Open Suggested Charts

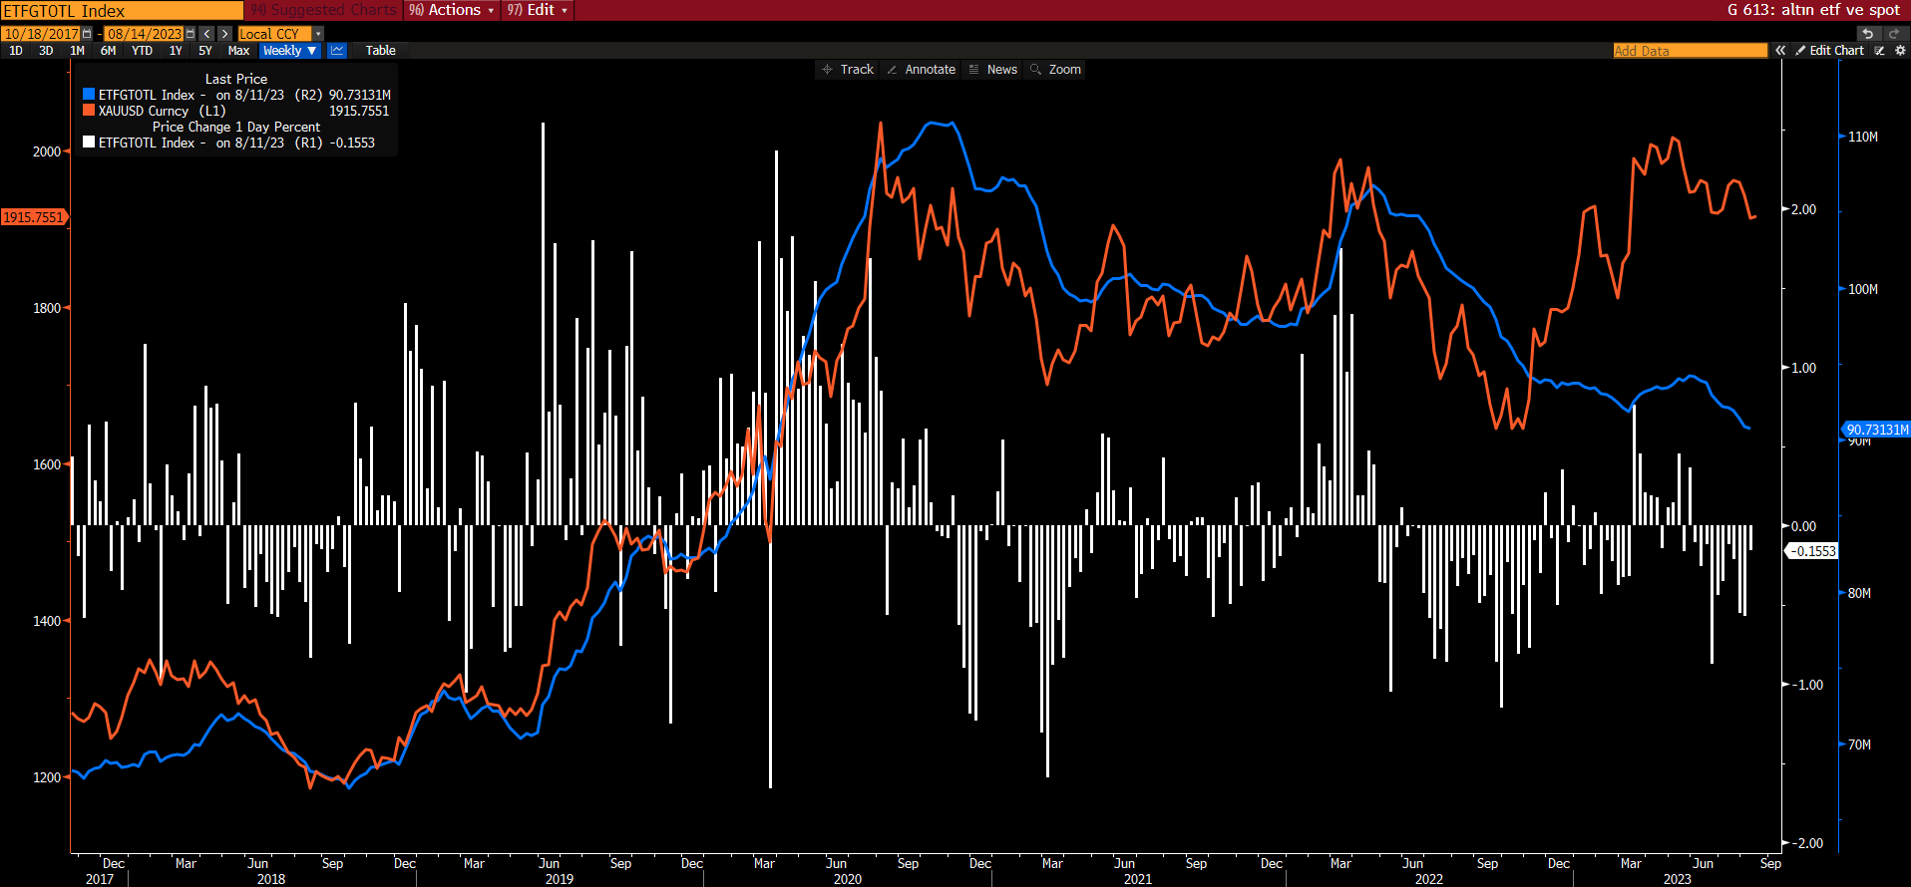[x=322, y=10]
